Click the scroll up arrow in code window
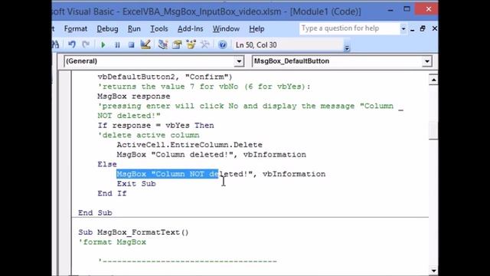This screenshot has width=490, height=276. (433, 80)
